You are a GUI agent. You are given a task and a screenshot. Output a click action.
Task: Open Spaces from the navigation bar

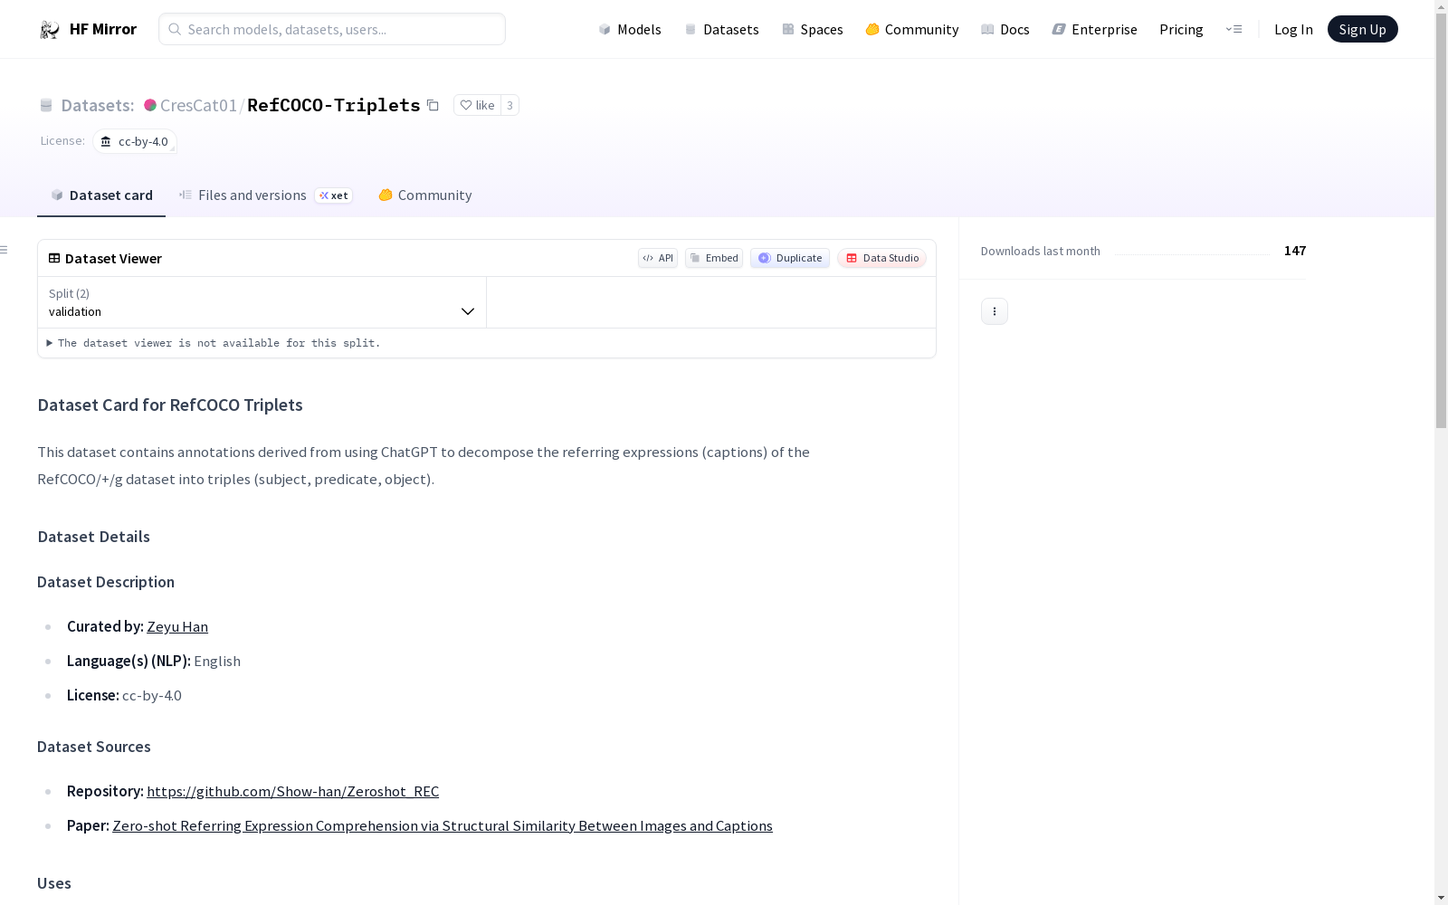pos(813,29)
